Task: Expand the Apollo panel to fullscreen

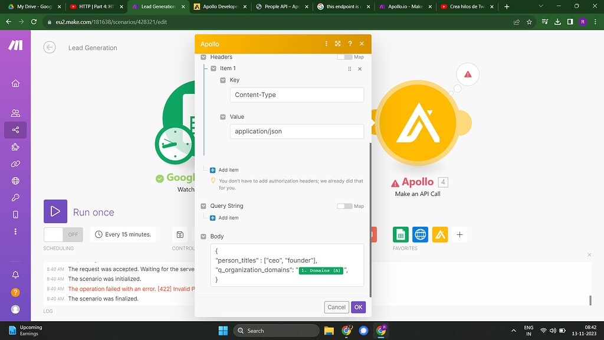Action: [338, 44]
